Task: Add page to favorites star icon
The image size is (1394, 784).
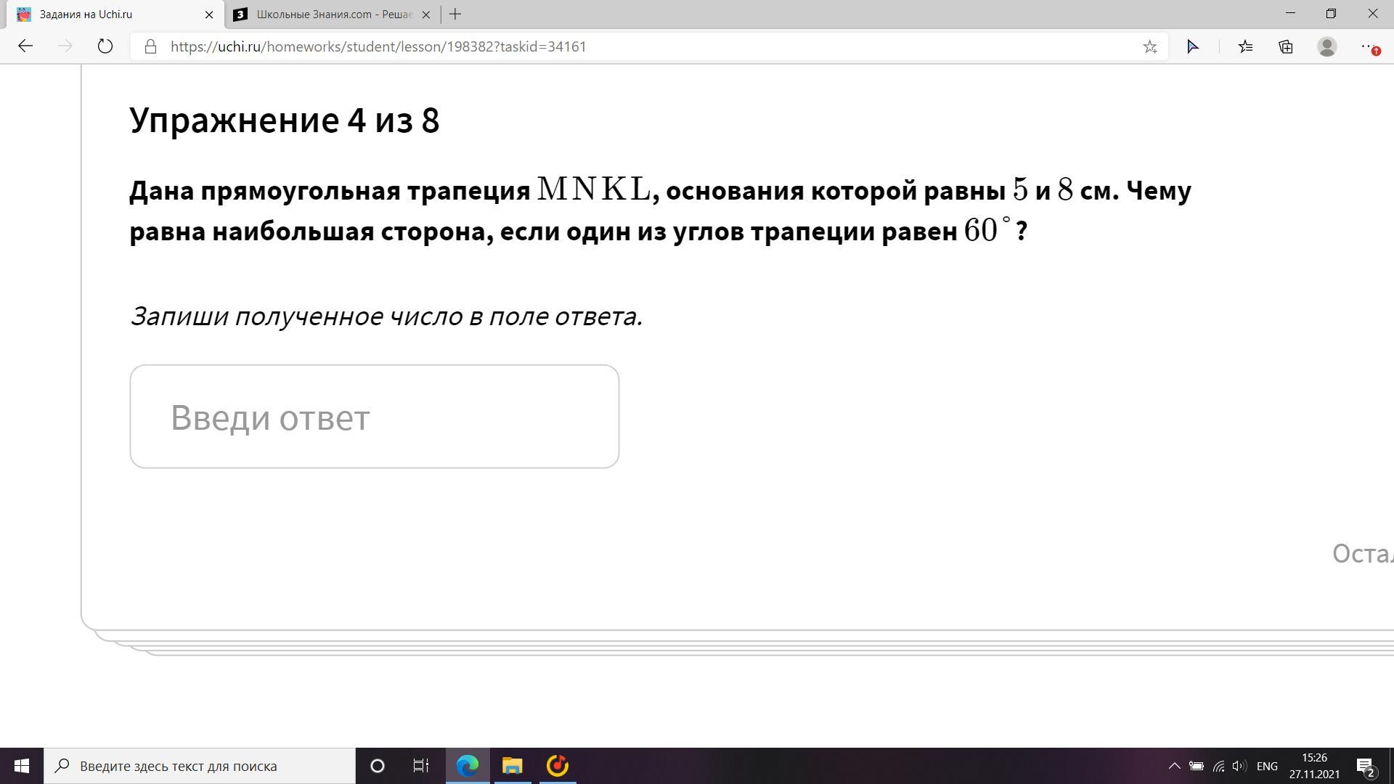Action: tap(1149, 46)
